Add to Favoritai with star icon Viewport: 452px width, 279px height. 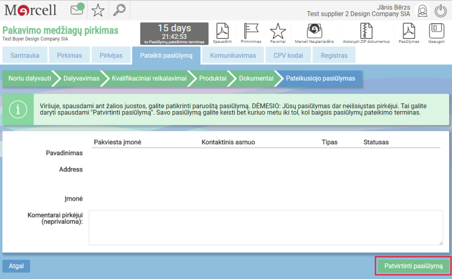tap(277, 31)
